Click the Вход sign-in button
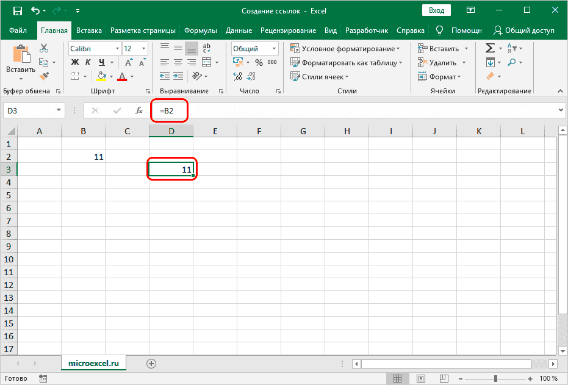This screenshot has width=568, height=385. click(x=436, y=11)
